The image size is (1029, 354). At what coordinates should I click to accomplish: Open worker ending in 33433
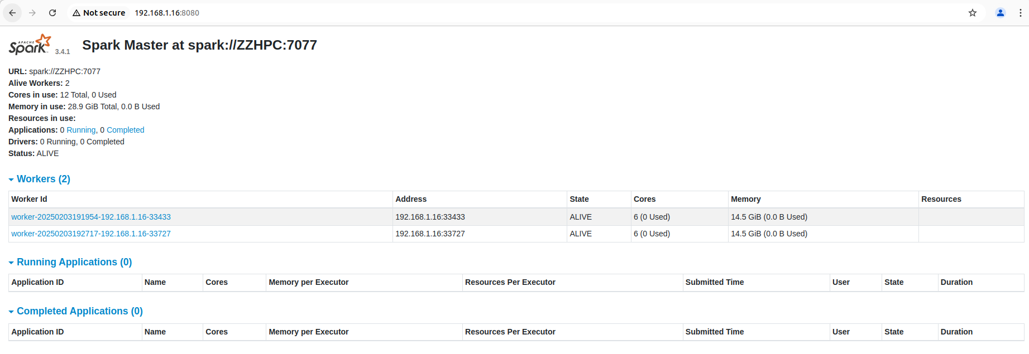[x=91, y=217]
